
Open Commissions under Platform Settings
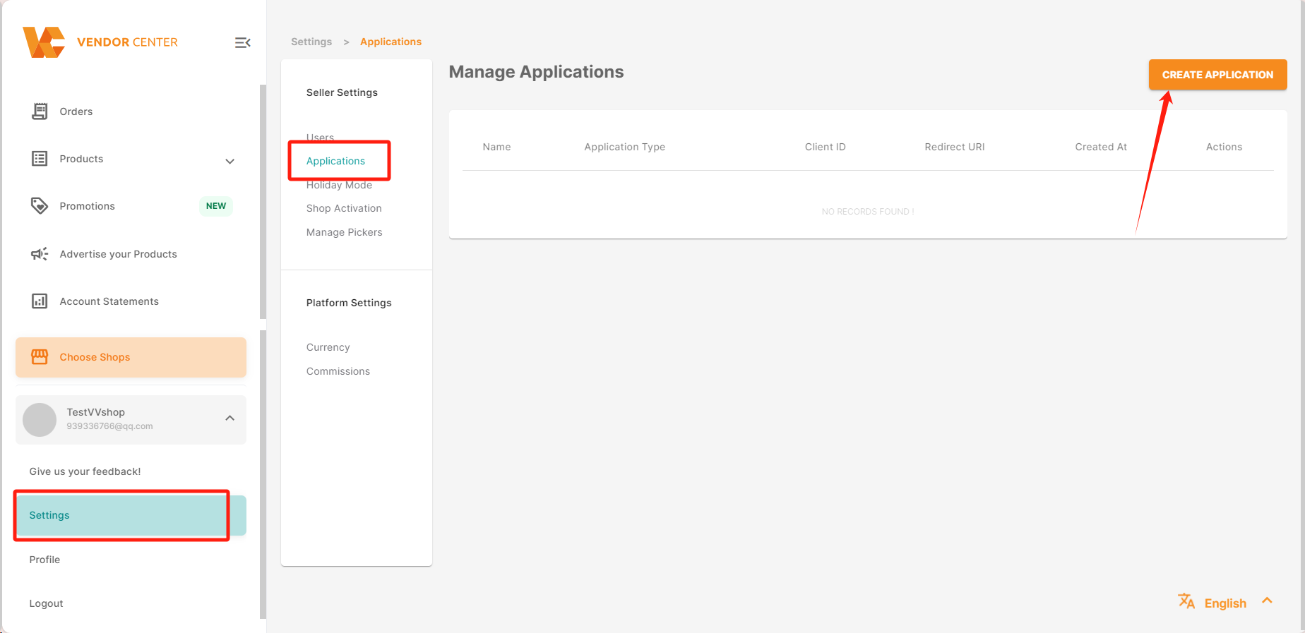pyautogui.click(x=338, y=371)
